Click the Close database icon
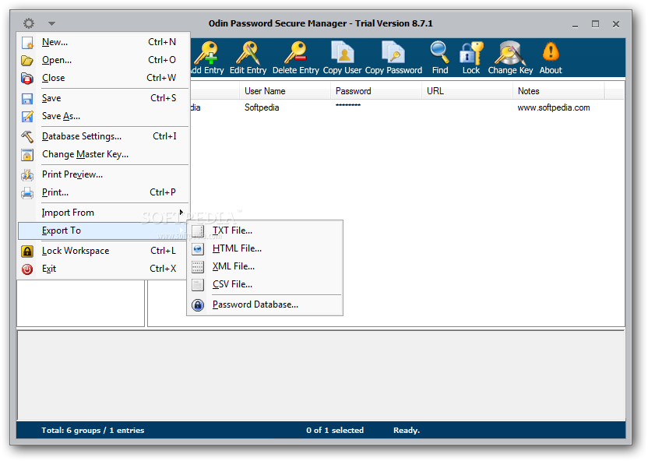The image size is (648, 461). 27,79
